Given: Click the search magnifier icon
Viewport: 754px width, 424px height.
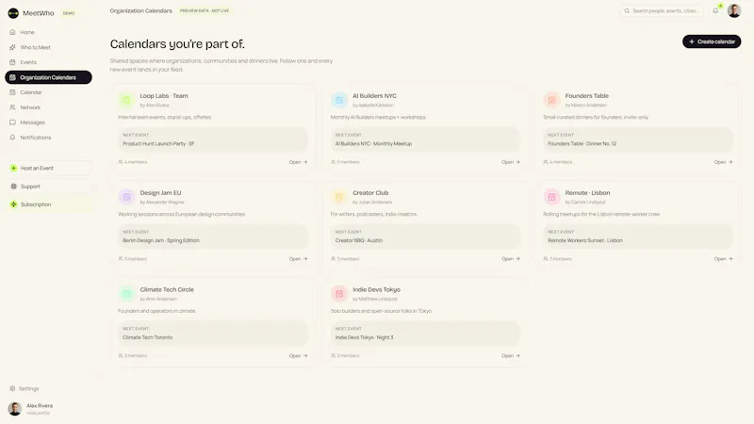Looking at the screenshot, I should (x=627, y=10).
